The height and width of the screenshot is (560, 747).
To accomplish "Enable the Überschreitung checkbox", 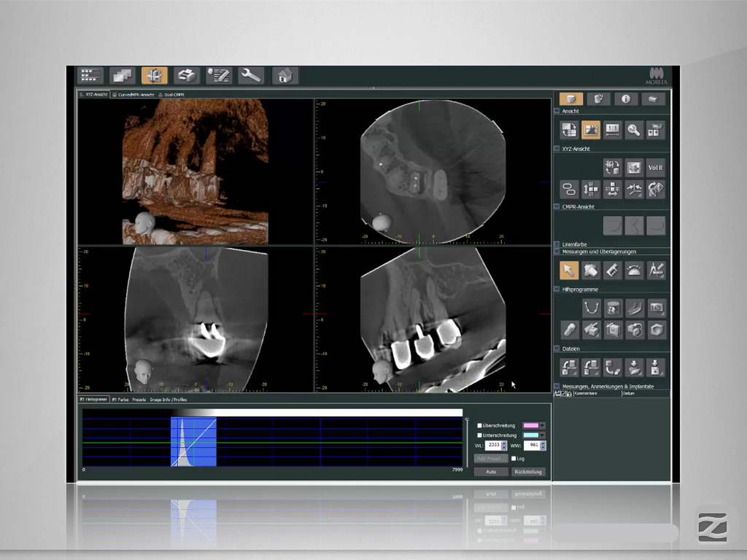I will click(x=479, y=425).
